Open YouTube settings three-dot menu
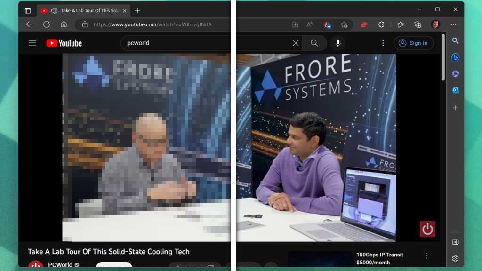Image resolution: width=482 pixels, height=271 pixels. (383, 43)
